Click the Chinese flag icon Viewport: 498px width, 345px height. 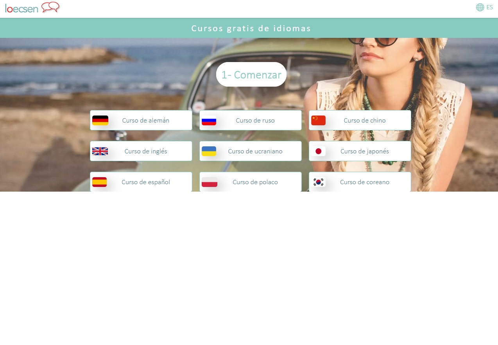(318, 121)
